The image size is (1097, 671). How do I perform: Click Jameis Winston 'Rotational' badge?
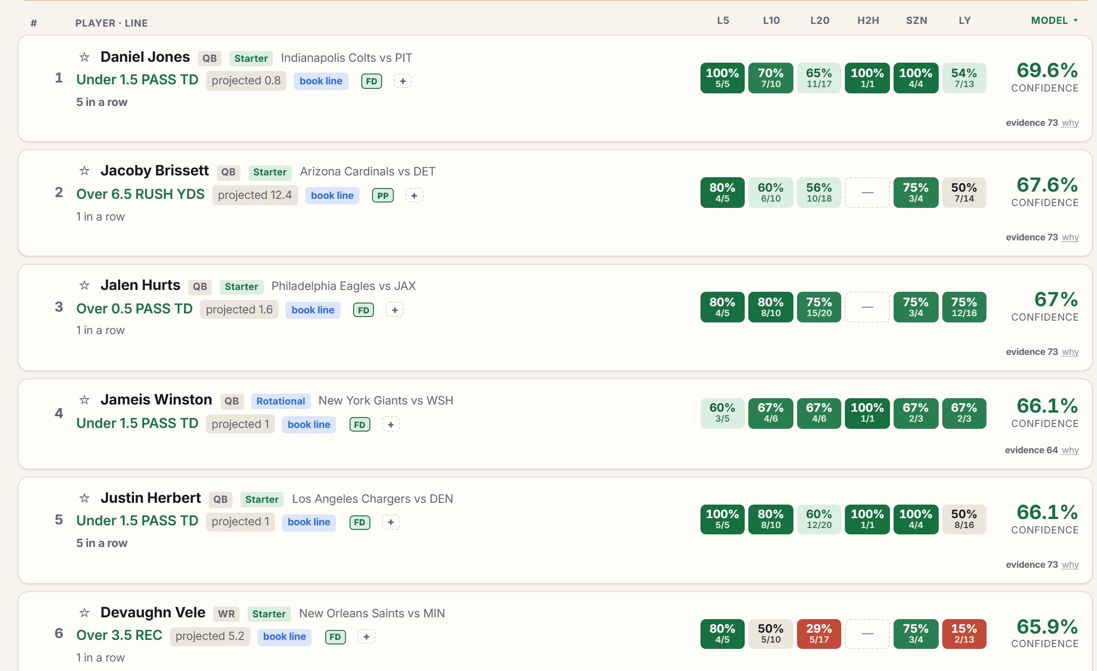[281, 401]
